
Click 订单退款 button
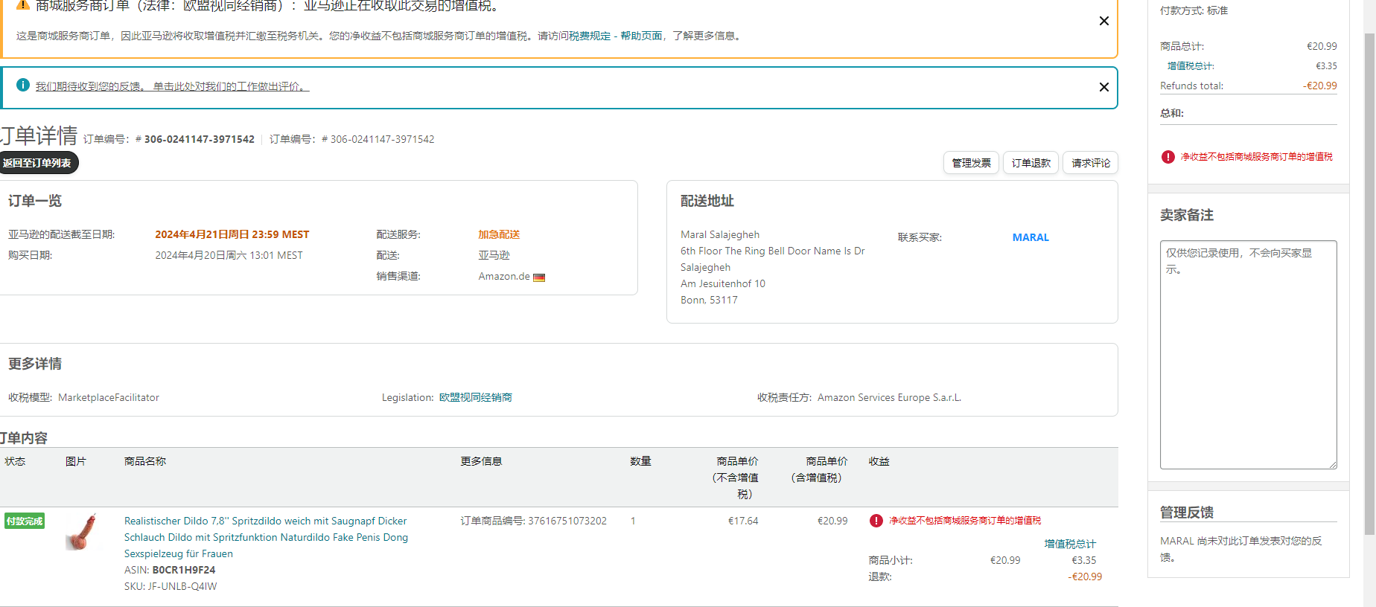tap(1031, 163)
